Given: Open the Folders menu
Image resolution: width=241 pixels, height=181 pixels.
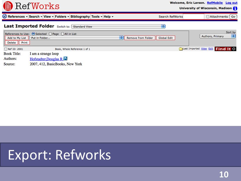Looking at the screenshot, I should pyautogui.click(x=62, y=17).
